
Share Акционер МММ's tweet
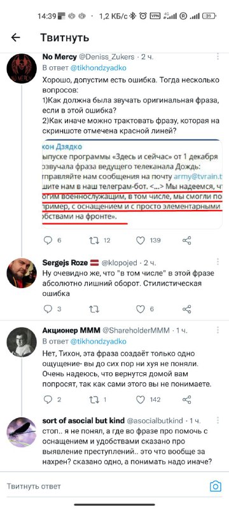(x=187, y=400)
